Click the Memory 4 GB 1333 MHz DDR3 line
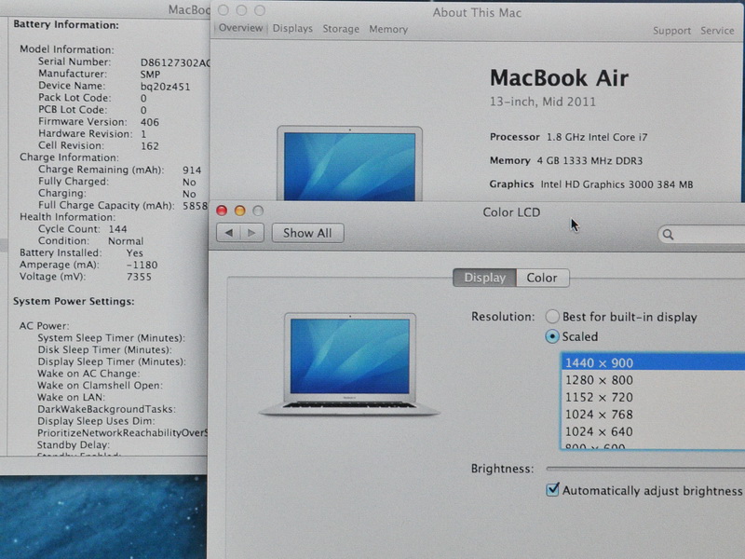The width and height of the screenshot is (745, 559). click(566, 160)
